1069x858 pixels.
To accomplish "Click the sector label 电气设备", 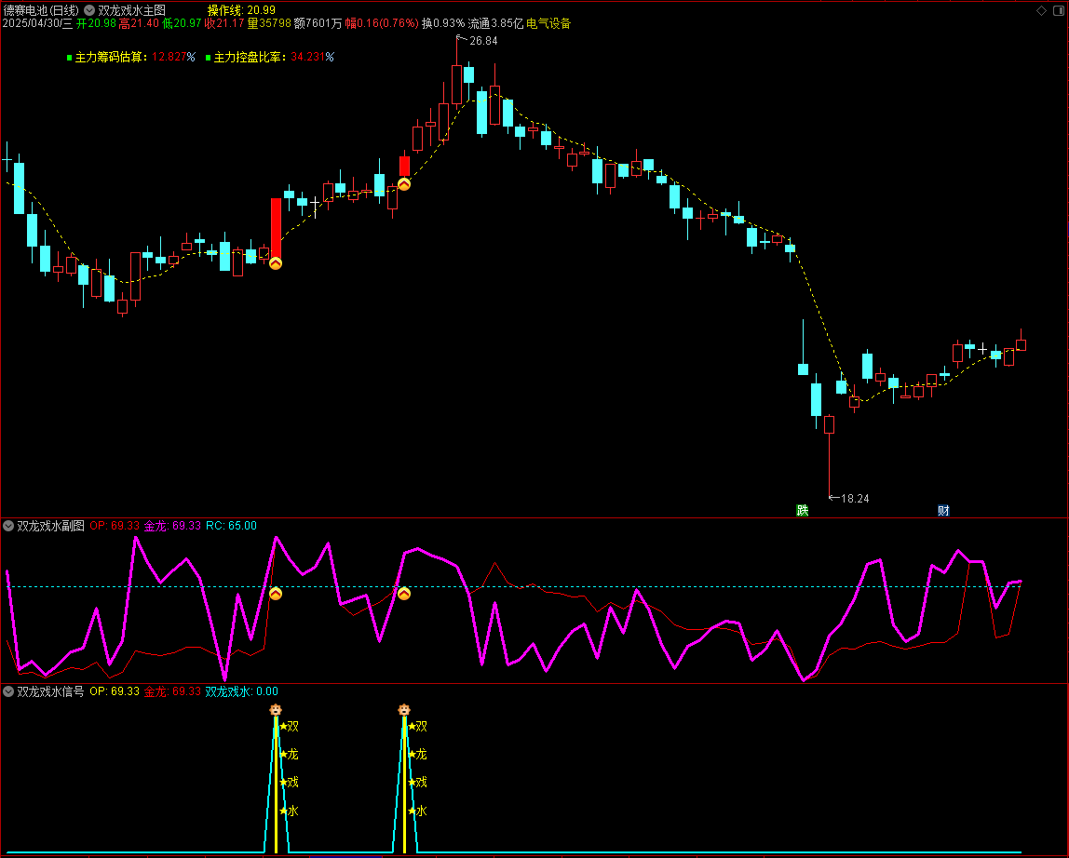I will [x=548, y=23].
